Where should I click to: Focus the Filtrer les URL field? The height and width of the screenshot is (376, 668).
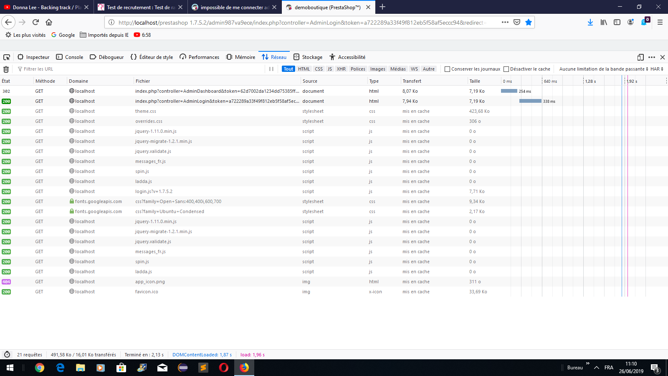139,69
